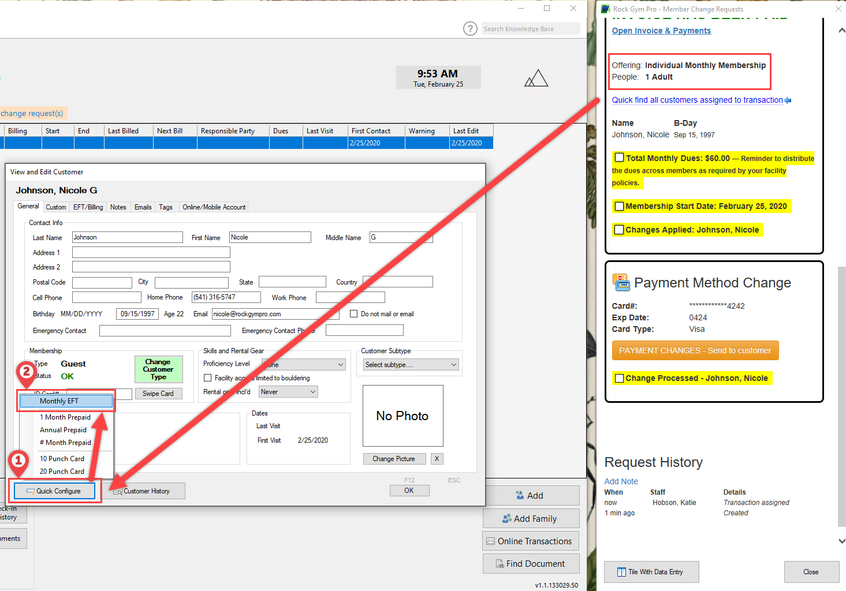Select 20 Punch Card option
Screen dimensions: 846x591
66,472
